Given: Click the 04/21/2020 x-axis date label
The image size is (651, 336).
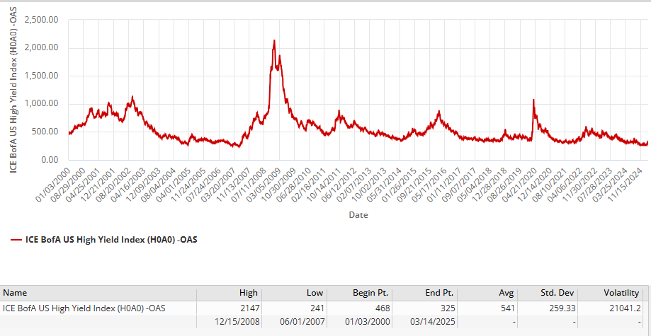Looking at the screenshot, I should (x=521, y=185).
